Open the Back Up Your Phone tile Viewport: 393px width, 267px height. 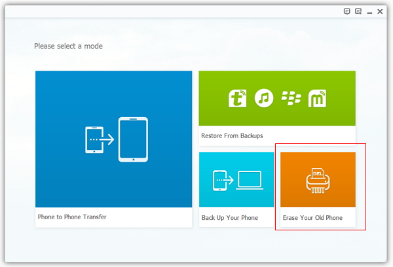[236, 190]
